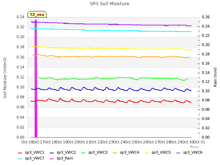Click the green sp3_VWC3 line
Viewport: 220px width, 165px height.
[x=113, y=78]
